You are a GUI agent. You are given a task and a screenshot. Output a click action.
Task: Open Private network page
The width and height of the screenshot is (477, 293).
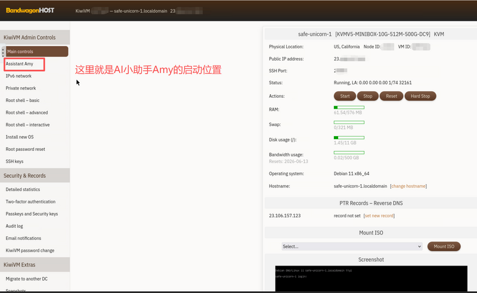pyautogui.click(x=21, y=88)
